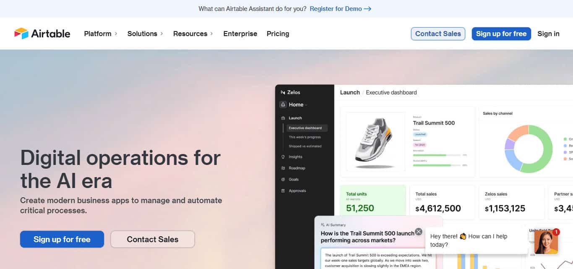This screenshot has width=573, height=269.
Task: Click the arrow beside Register for Demo
Action: coord(367,9)
